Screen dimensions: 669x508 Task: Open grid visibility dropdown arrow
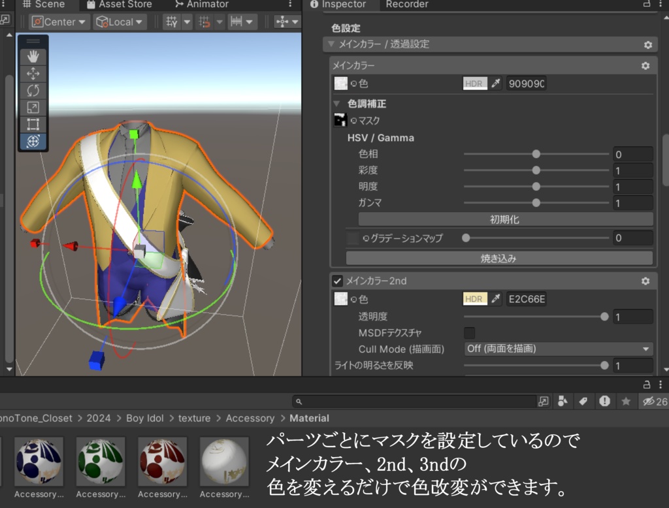pos(187,22)
